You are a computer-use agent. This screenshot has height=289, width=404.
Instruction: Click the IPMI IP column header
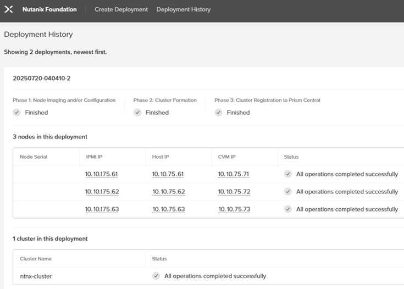click(94, 157)
